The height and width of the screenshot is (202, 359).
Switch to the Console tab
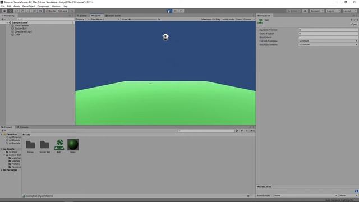(22, 127)
